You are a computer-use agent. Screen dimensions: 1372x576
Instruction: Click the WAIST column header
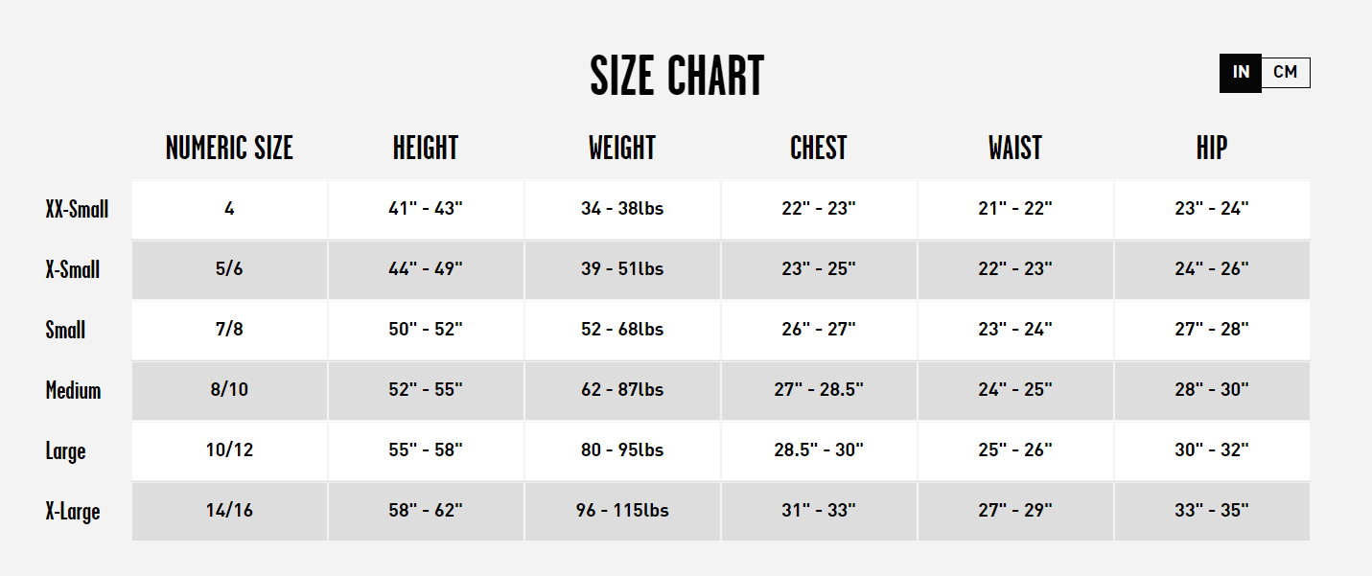pos(1015,148)
